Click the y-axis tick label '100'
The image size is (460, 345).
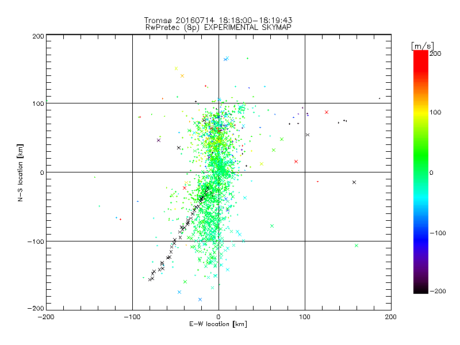[x=38, y=103]
